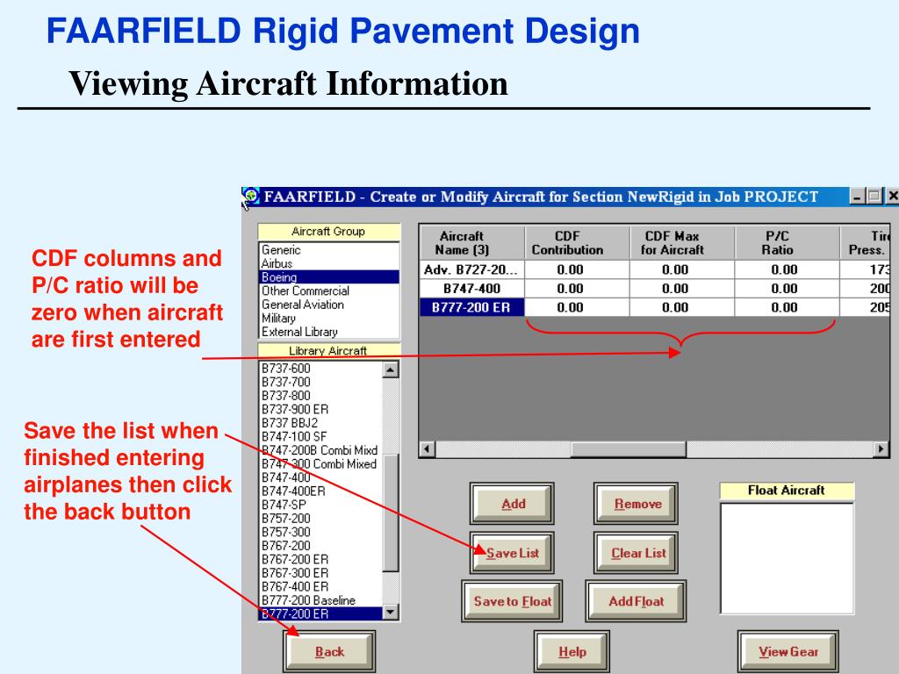The width and height of the screenshot is (899, 674).
Task: Click library list scroll up arrow
Action: [391, 369]
